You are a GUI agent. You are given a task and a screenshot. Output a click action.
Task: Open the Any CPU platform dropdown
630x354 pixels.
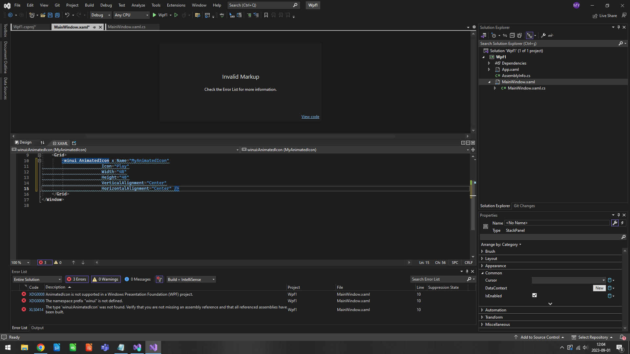132,15
